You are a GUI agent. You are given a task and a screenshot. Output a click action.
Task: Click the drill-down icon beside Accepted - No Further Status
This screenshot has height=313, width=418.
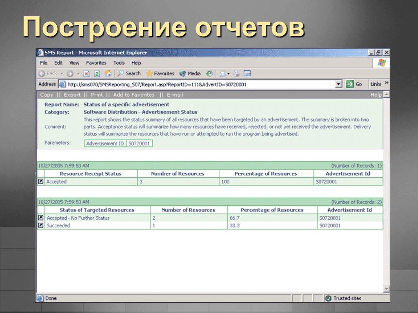pos(40,218)
